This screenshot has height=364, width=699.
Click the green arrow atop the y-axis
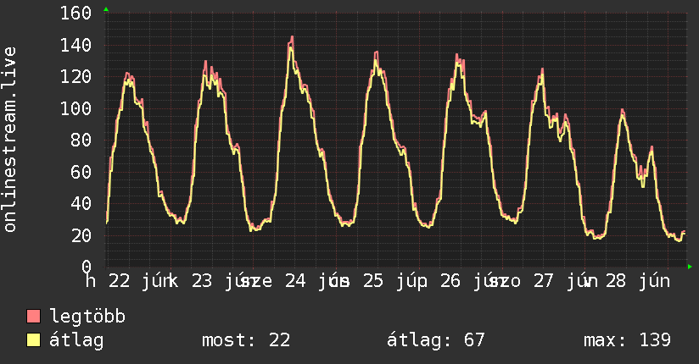coord(106,9)
